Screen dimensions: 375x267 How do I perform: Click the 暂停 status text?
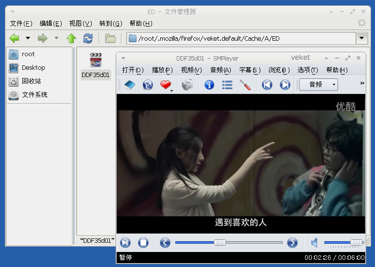(x=125, y=257)
